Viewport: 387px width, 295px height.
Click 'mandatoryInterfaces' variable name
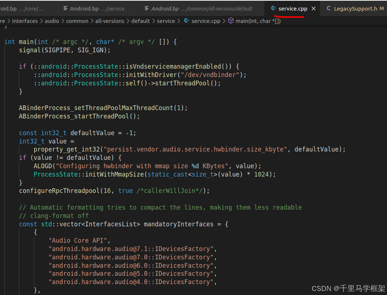pyautogui.click(x=179, y=224)
